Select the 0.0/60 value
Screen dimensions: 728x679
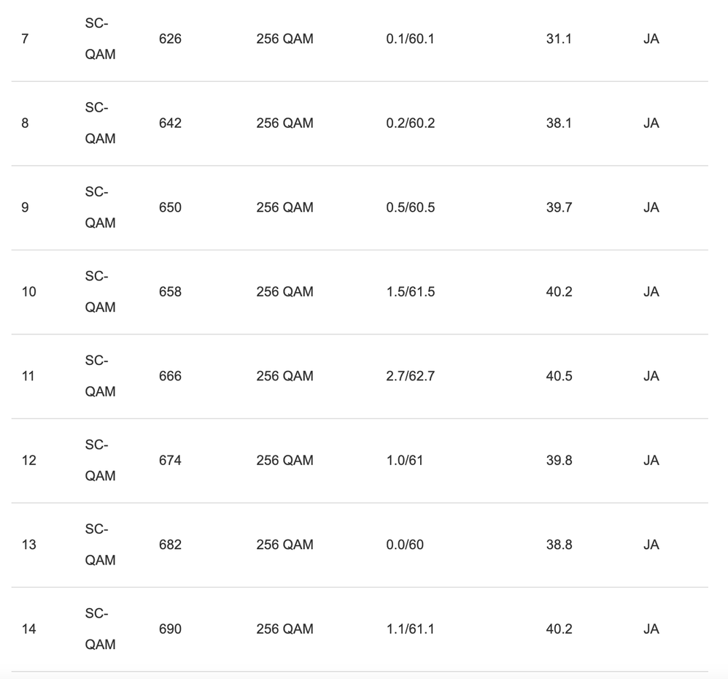[405, 545]
